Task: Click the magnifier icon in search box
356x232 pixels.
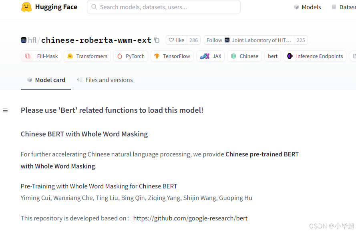Action: (94, 7)
